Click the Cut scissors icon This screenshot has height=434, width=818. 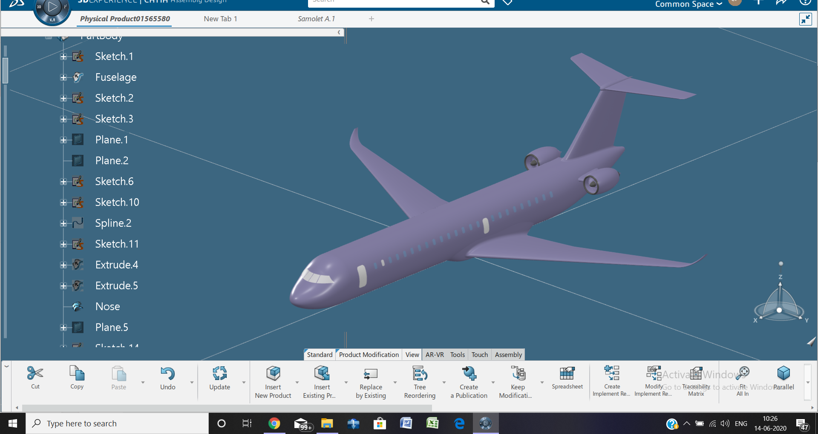(35, 373)
